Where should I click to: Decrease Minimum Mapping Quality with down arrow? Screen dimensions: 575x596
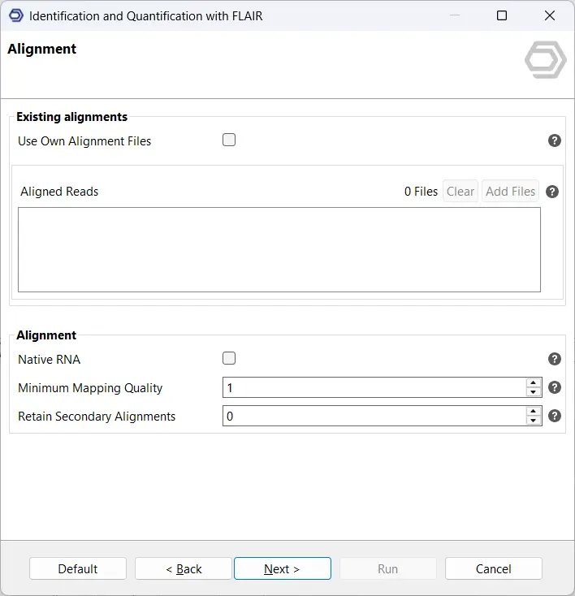coord(534,392)
